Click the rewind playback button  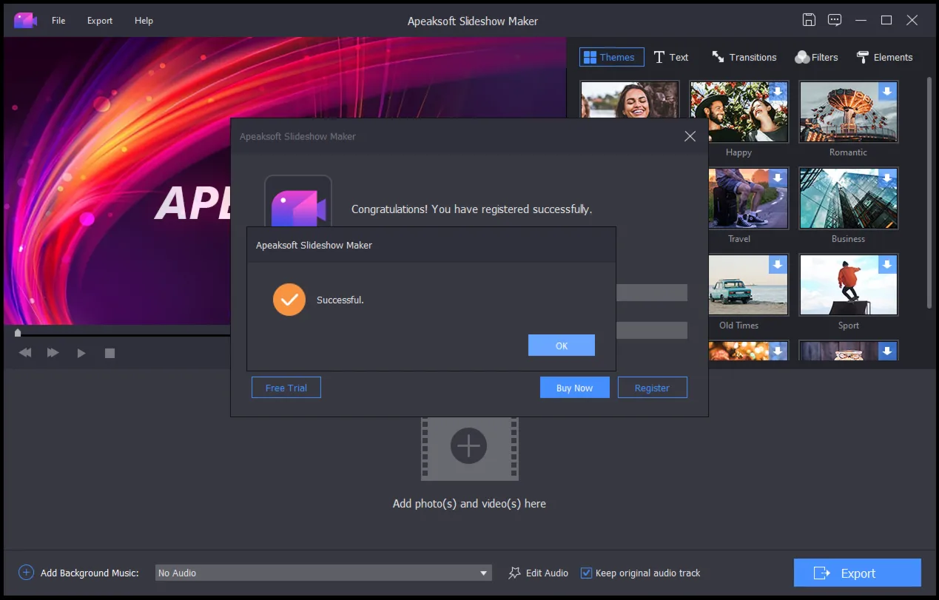point(25,353)
